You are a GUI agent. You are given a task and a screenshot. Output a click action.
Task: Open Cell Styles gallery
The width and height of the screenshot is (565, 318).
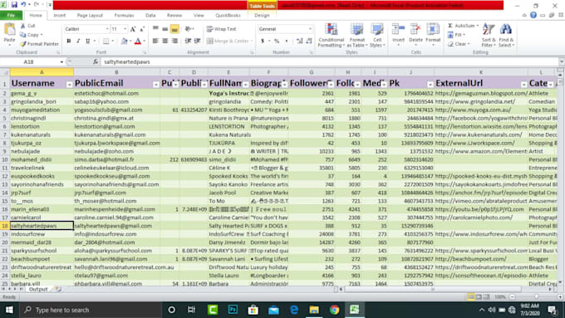click(377, 35)
